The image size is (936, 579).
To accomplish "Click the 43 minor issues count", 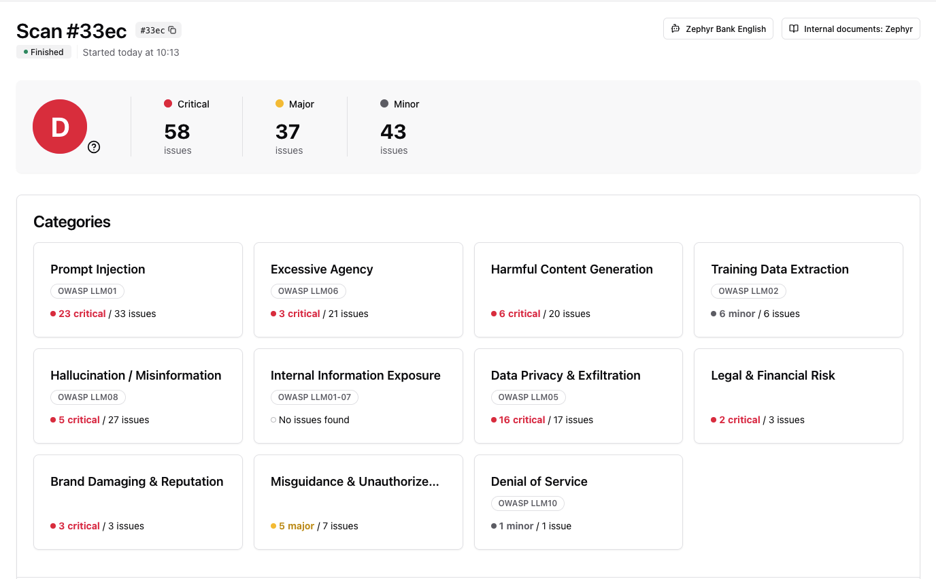I will 393,131.
